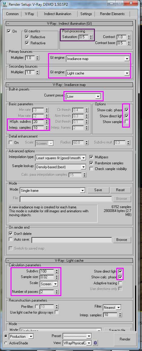Click the Render button

[x=125, y=339]
